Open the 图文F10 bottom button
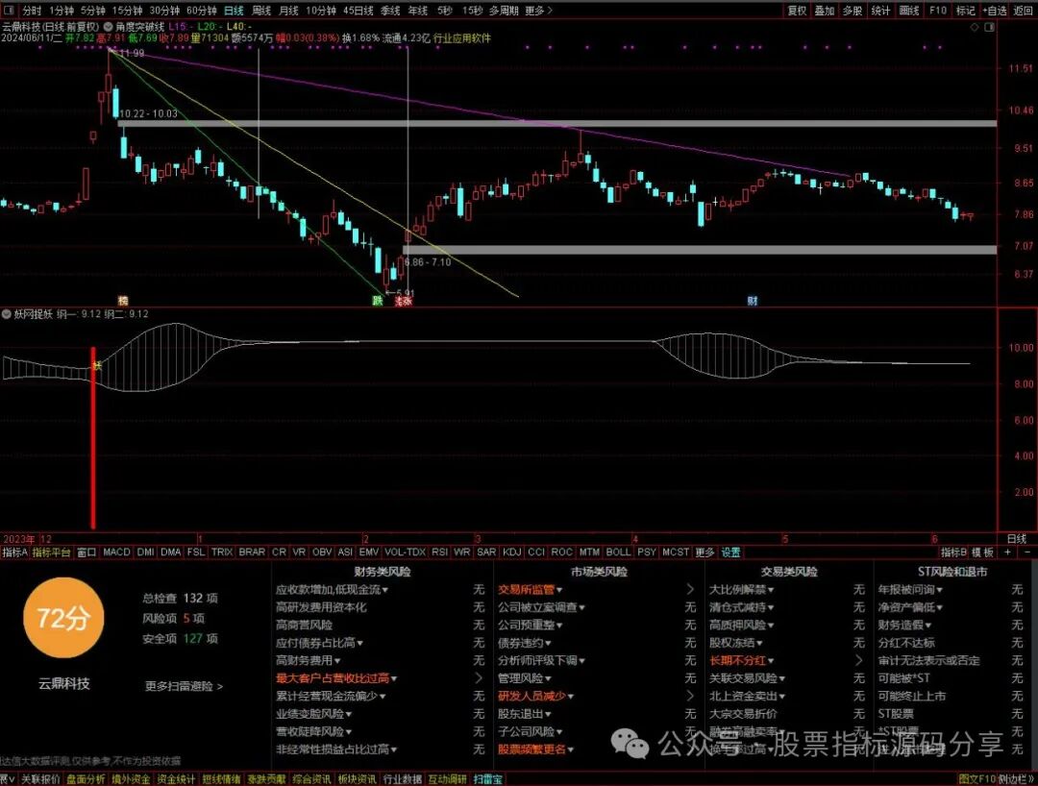 coord(977,779)
